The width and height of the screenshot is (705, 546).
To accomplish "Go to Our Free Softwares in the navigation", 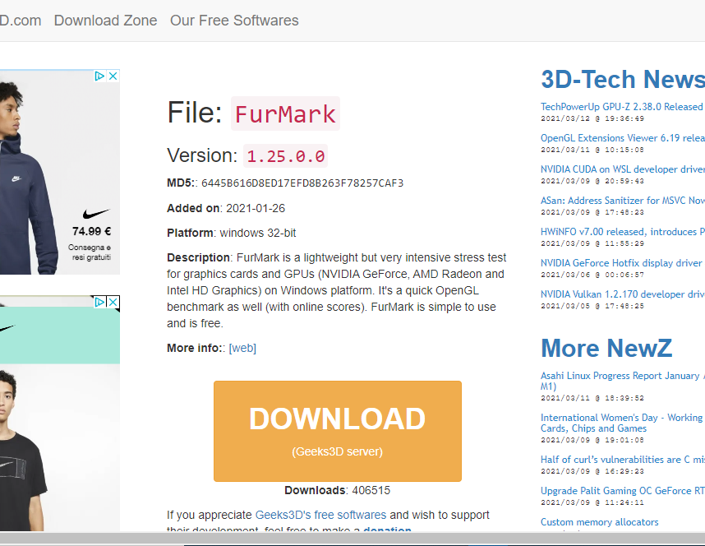I will (234, 21).
